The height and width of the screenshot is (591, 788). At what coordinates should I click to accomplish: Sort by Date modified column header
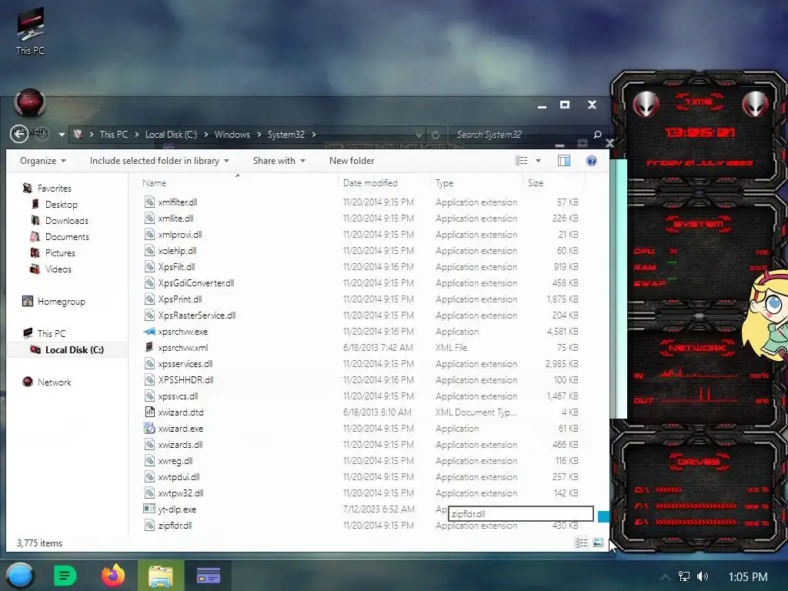370,183
